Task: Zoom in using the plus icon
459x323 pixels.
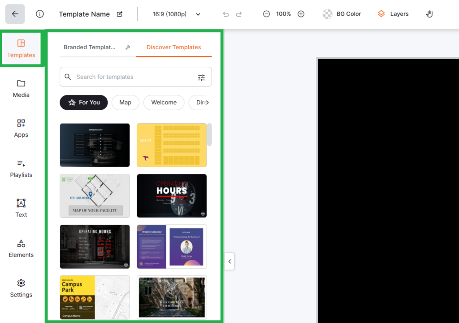Action: point(301,14)
